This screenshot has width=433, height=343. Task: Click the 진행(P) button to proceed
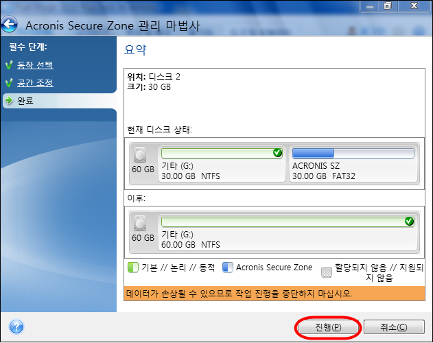point(328,327)
